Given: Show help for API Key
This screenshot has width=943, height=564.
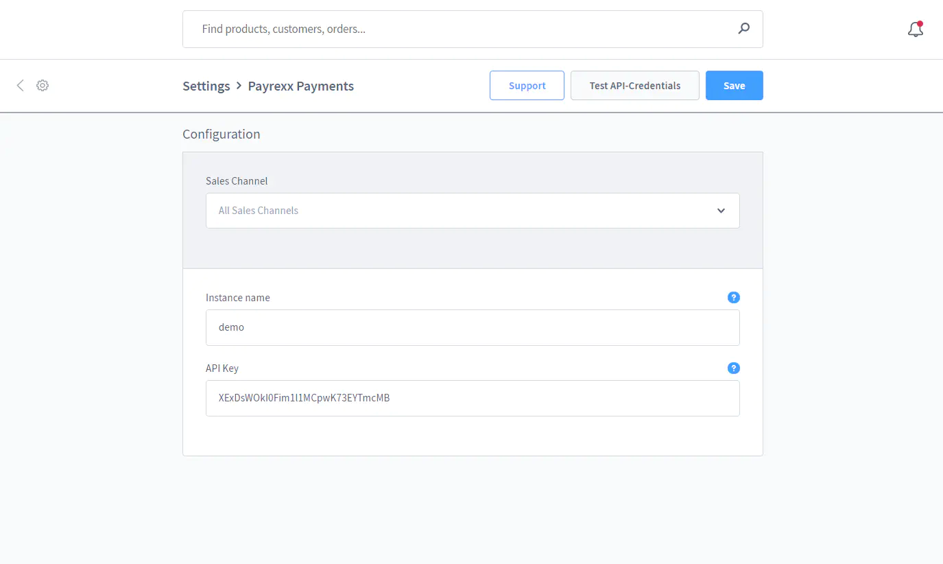Looking at the screenshot, I should [733, 368].
